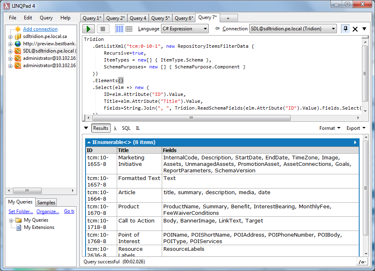This screenshot has height=271, width=375.
Task: Open the Samples tab
Action: [46, 202]
